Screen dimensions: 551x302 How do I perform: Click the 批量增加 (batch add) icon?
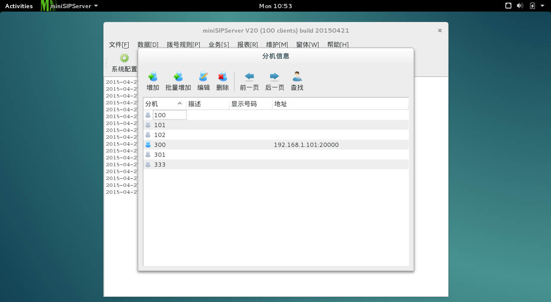click(x=178, y=77)
